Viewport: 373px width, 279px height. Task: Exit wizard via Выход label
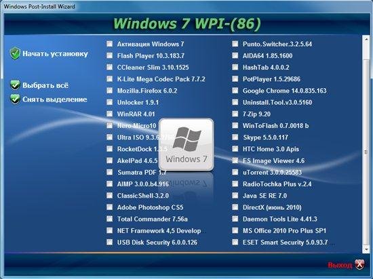click(340, 265)
